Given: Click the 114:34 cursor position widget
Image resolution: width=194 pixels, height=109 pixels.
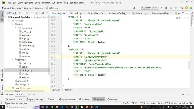Looking at the screenshot, I should click(x=126, y=103).
